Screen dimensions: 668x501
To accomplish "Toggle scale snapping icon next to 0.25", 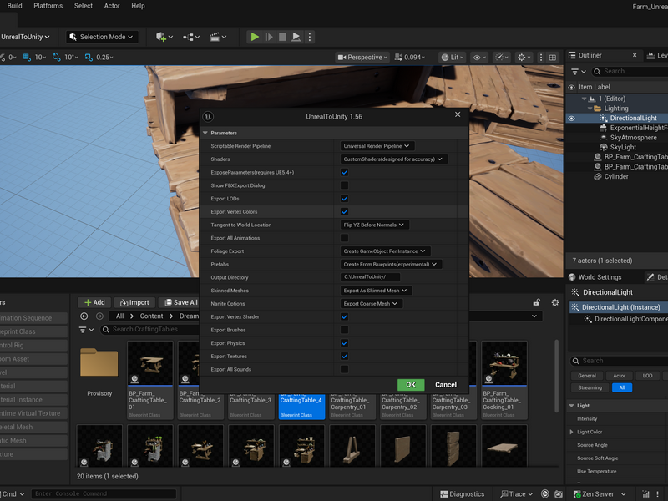I will click(89, 57).
